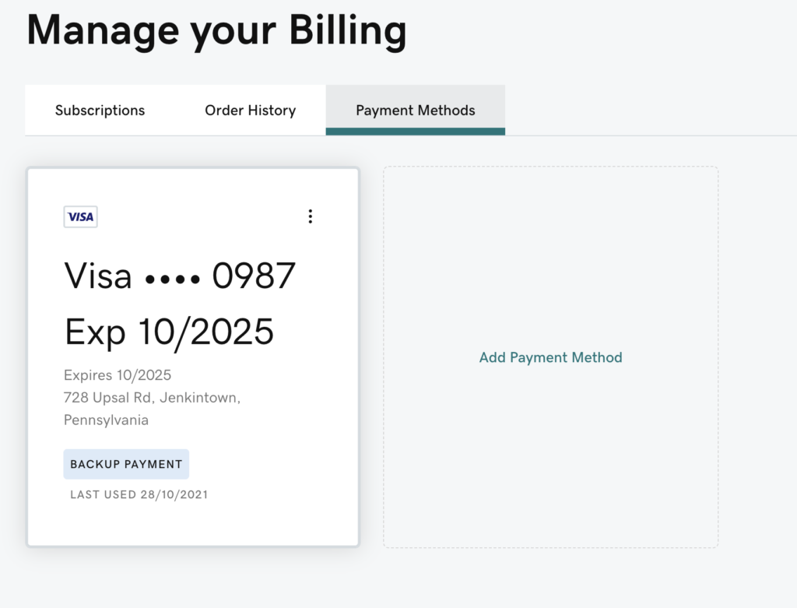Switch to the Subscriptions tab
The height and width of the screenshot is (608, 797).
[100, 111]
